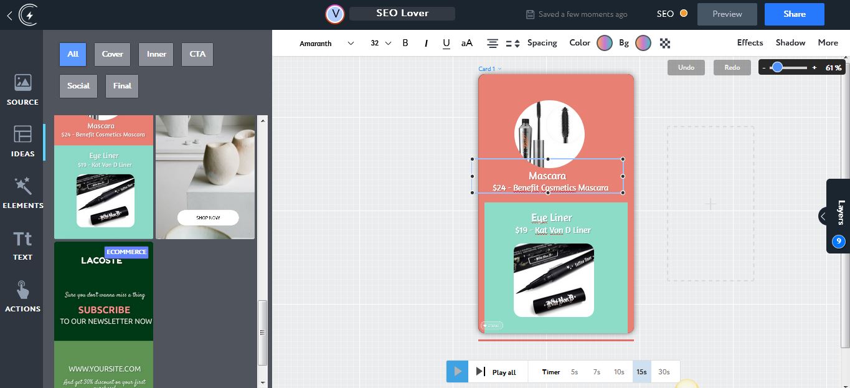Image resolution: width=850 pixels, height=388 pixels.
Task: Toggle italic text formatting
Action: coord(426,43)
